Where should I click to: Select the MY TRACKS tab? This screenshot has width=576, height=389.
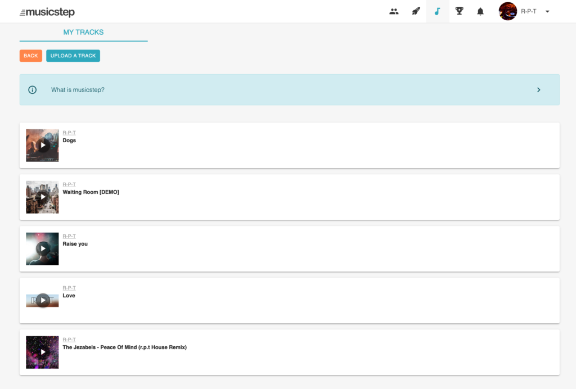pyautogui.click(x=83, y=32)
